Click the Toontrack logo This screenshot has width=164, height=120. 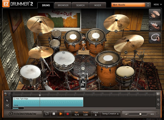23,114
